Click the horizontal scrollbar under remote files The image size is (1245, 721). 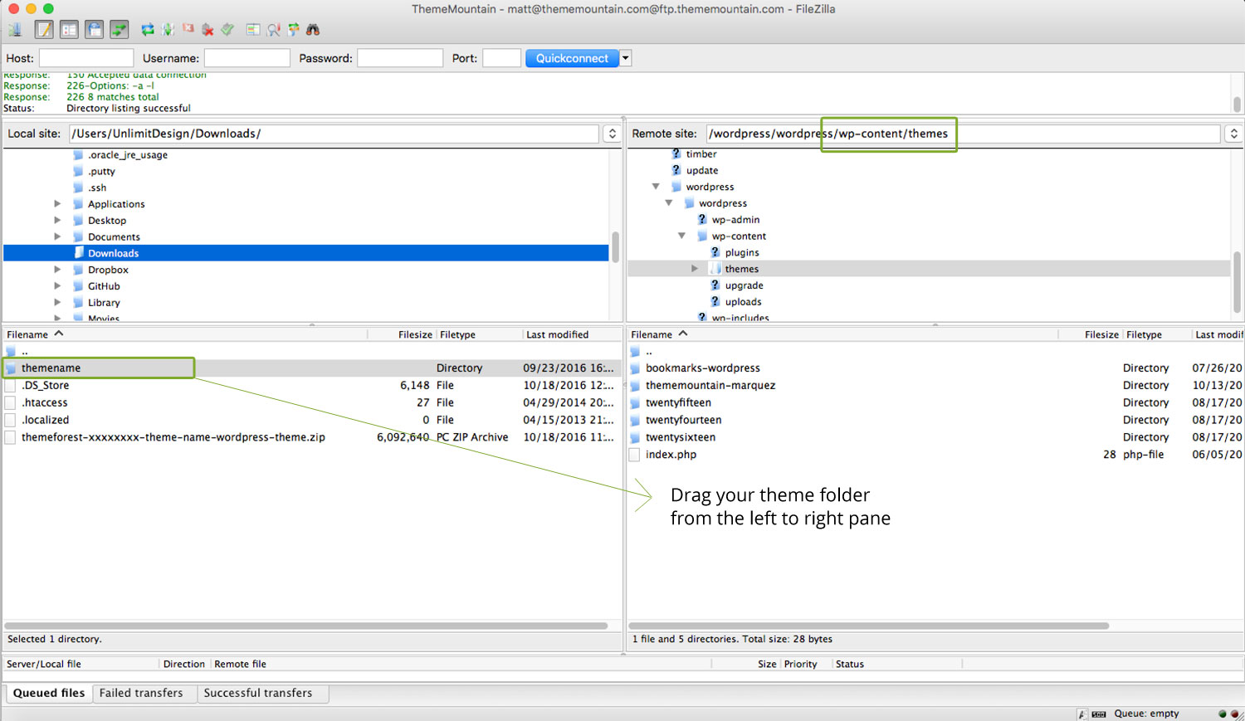[x=869, y=626]
